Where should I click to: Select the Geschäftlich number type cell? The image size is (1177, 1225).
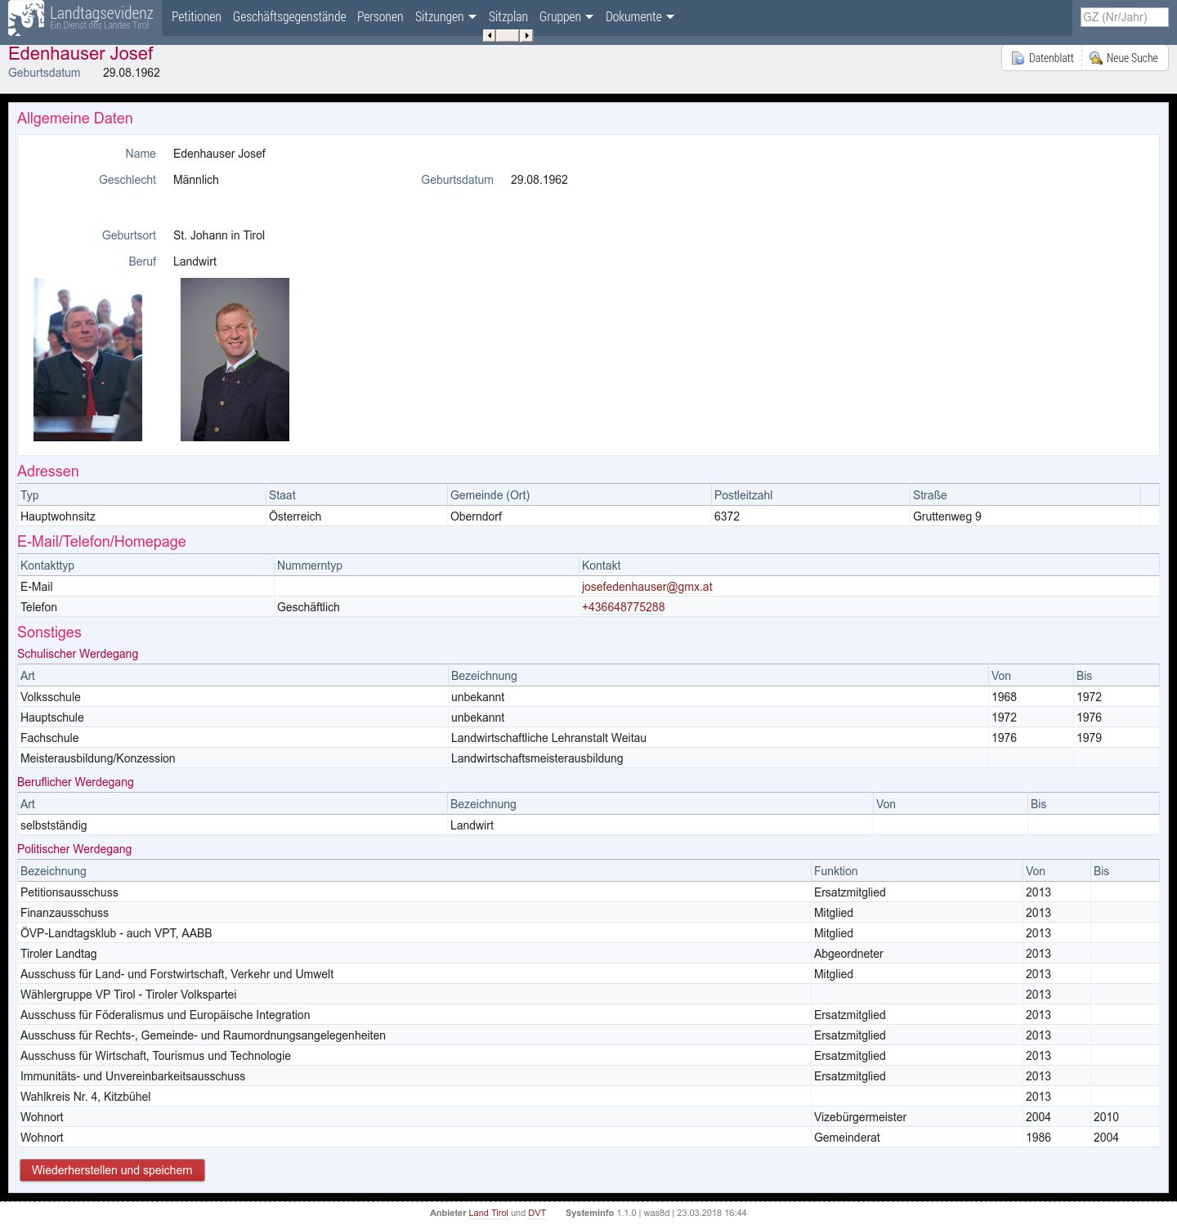pyautogui.click(x=426, y=607)
